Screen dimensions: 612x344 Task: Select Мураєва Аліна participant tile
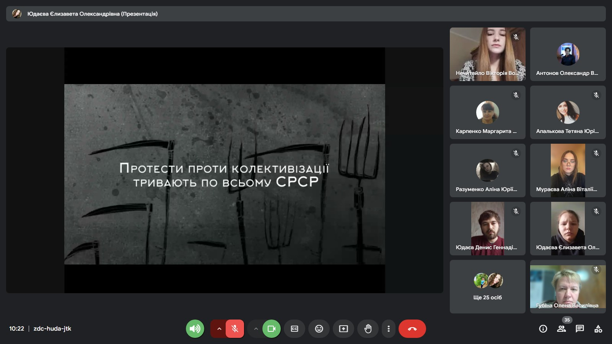568,170
